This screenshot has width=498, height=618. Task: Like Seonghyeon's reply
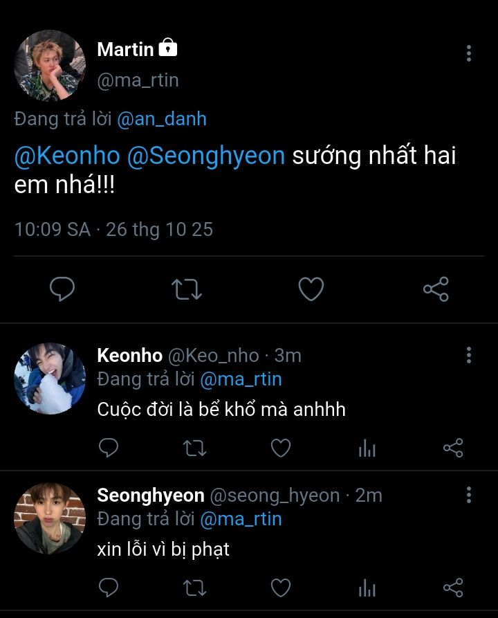(280, 588)
